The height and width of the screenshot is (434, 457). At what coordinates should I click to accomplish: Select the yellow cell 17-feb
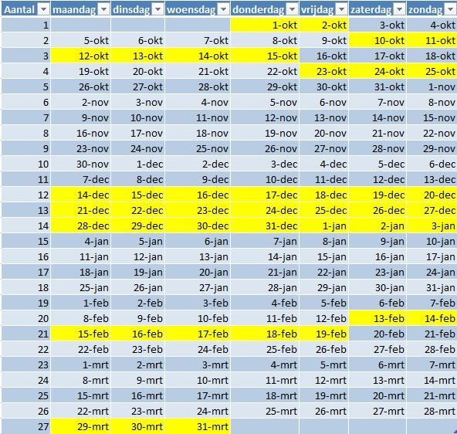pos(198,334)
